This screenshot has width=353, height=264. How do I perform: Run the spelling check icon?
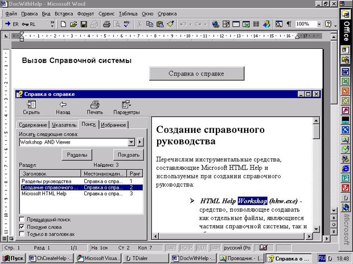tap(127, 24)
